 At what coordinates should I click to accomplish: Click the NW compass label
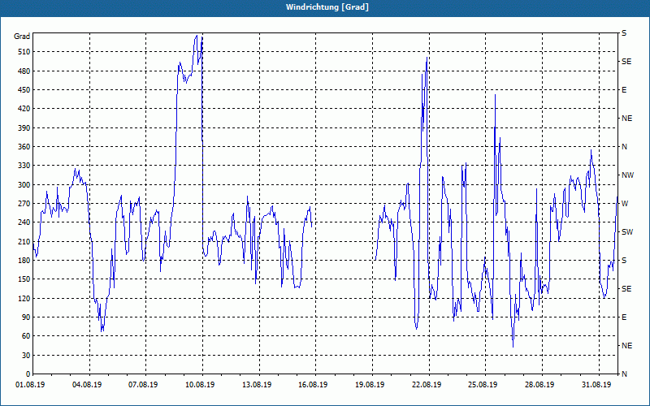point(627,175)
